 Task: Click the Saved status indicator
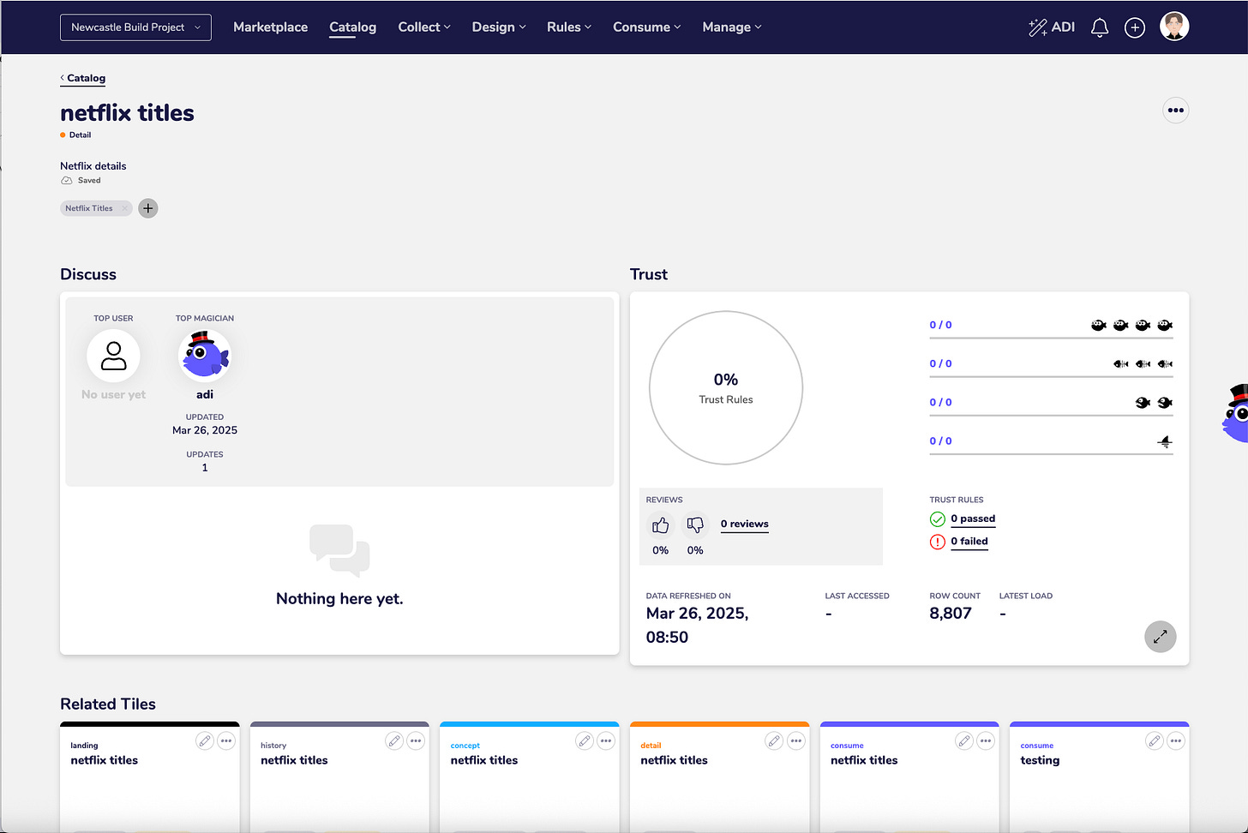coord(81,181)
